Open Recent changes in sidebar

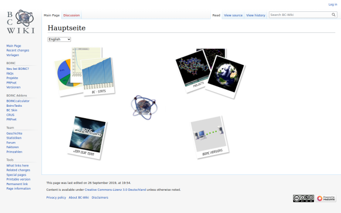pyautogui.click(x=18, y=50)
